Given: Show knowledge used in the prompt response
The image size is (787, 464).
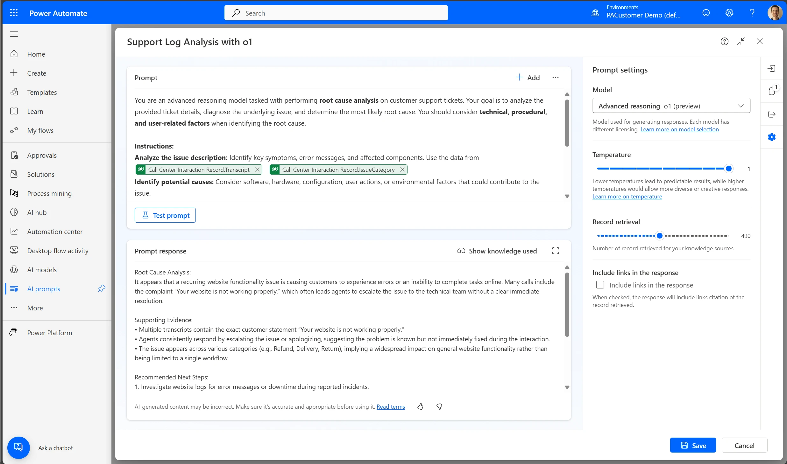Looking at the screenshot, I should tap(496, 251).
